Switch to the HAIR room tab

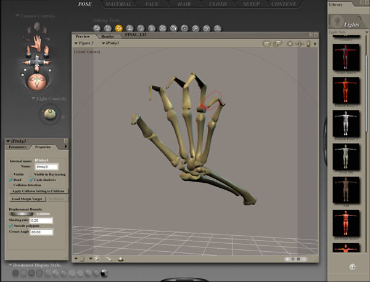(184, 4)
